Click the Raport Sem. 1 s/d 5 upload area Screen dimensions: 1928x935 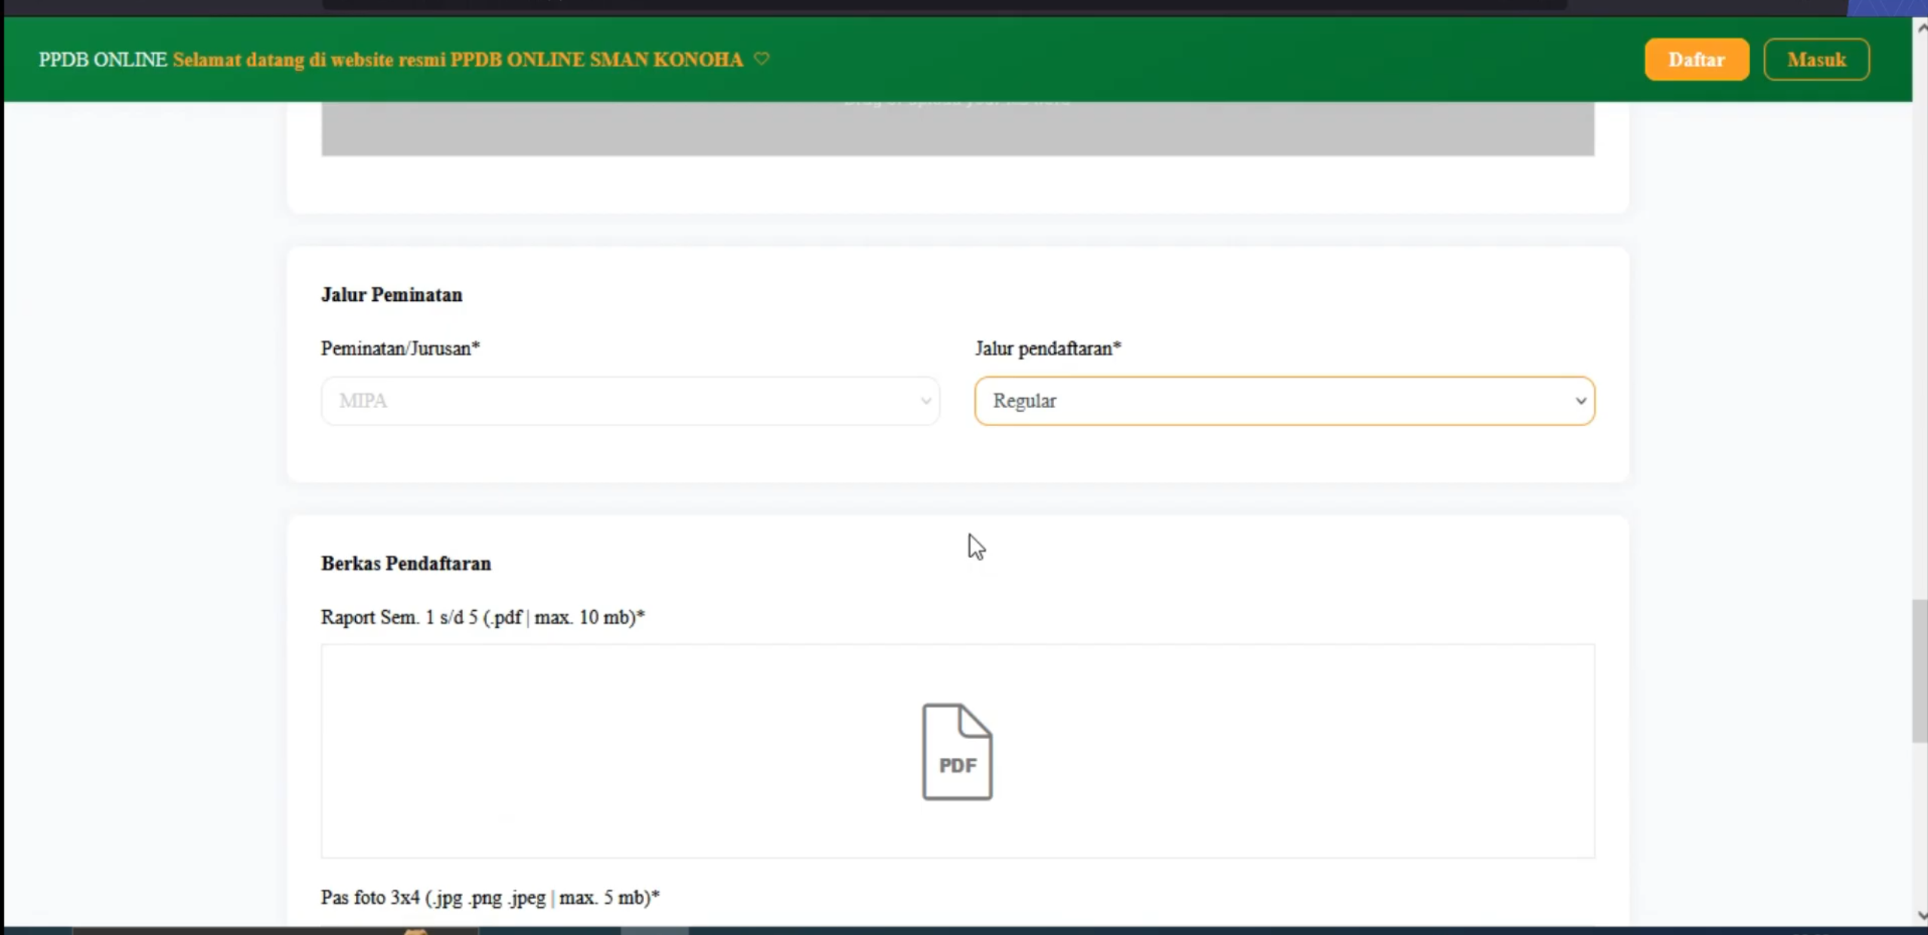point(958,751)
